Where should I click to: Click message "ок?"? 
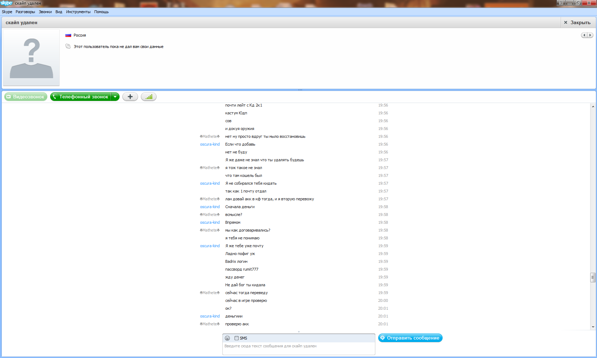[228, 308]
